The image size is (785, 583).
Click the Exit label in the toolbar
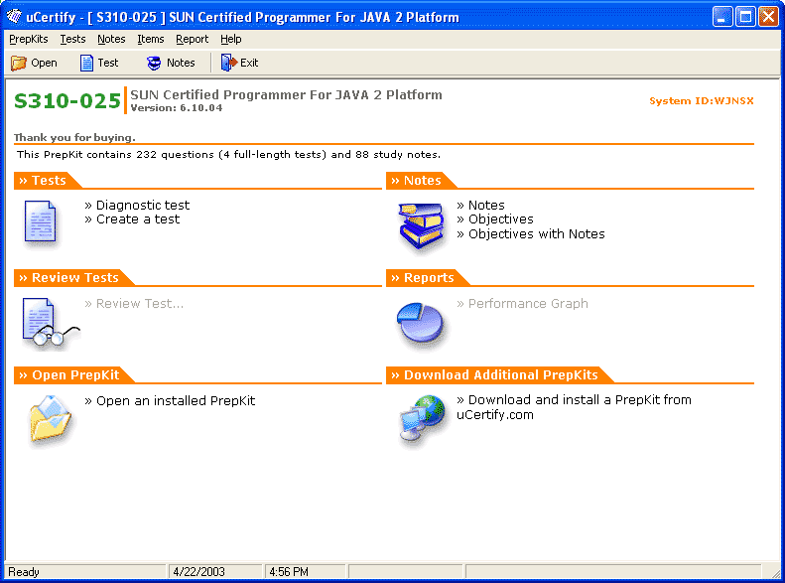pos(249,64)
